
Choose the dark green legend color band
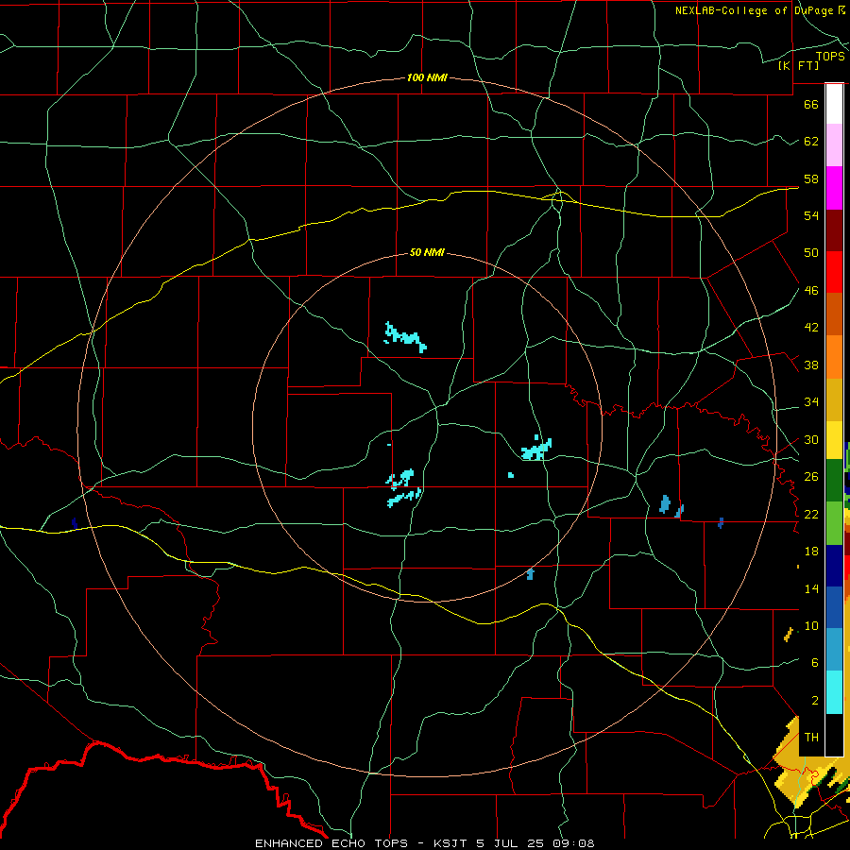pos(834,482)
